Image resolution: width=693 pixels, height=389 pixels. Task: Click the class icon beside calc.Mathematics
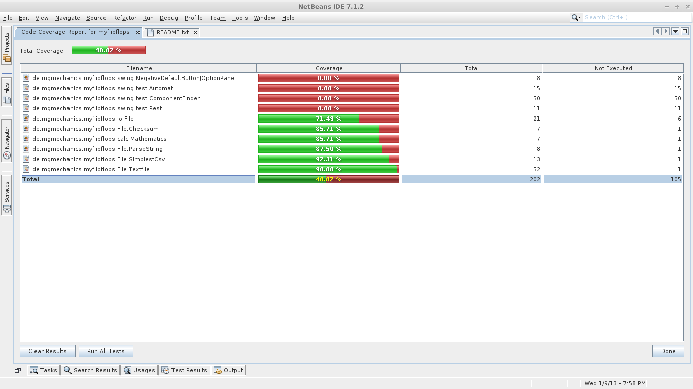coord(26,139)
